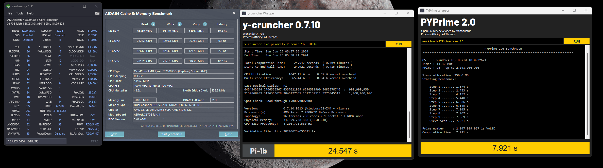Image resolution: width=603 pixels, height=168 pixels.
Task: Open the File menu in ZenTimings
Action: [10, 13]
